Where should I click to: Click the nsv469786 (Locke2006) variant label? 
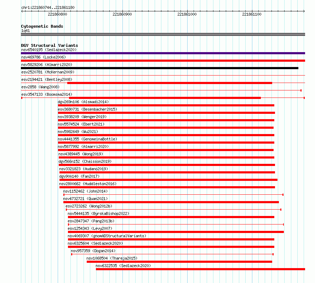(44, 57)
